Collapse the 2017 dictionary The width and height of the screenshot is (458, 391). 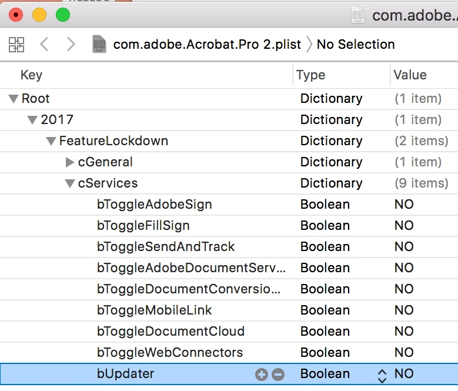click(x=32, y=120)
